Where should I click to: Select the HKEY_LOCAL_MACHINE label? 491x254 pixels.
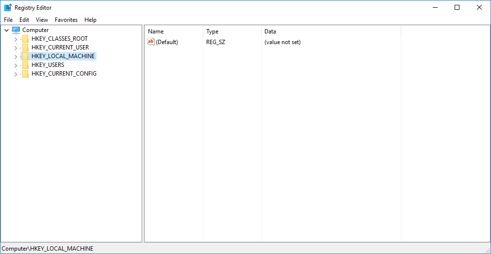click(63, 56)
